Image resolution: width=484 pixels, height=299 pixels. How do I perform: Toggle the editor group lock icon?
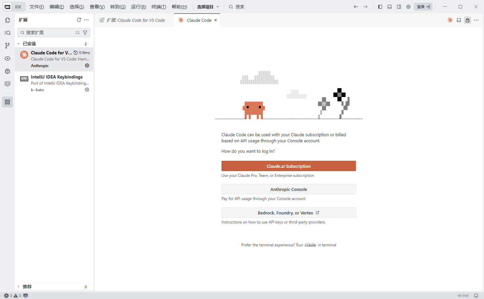pos(468,20)
